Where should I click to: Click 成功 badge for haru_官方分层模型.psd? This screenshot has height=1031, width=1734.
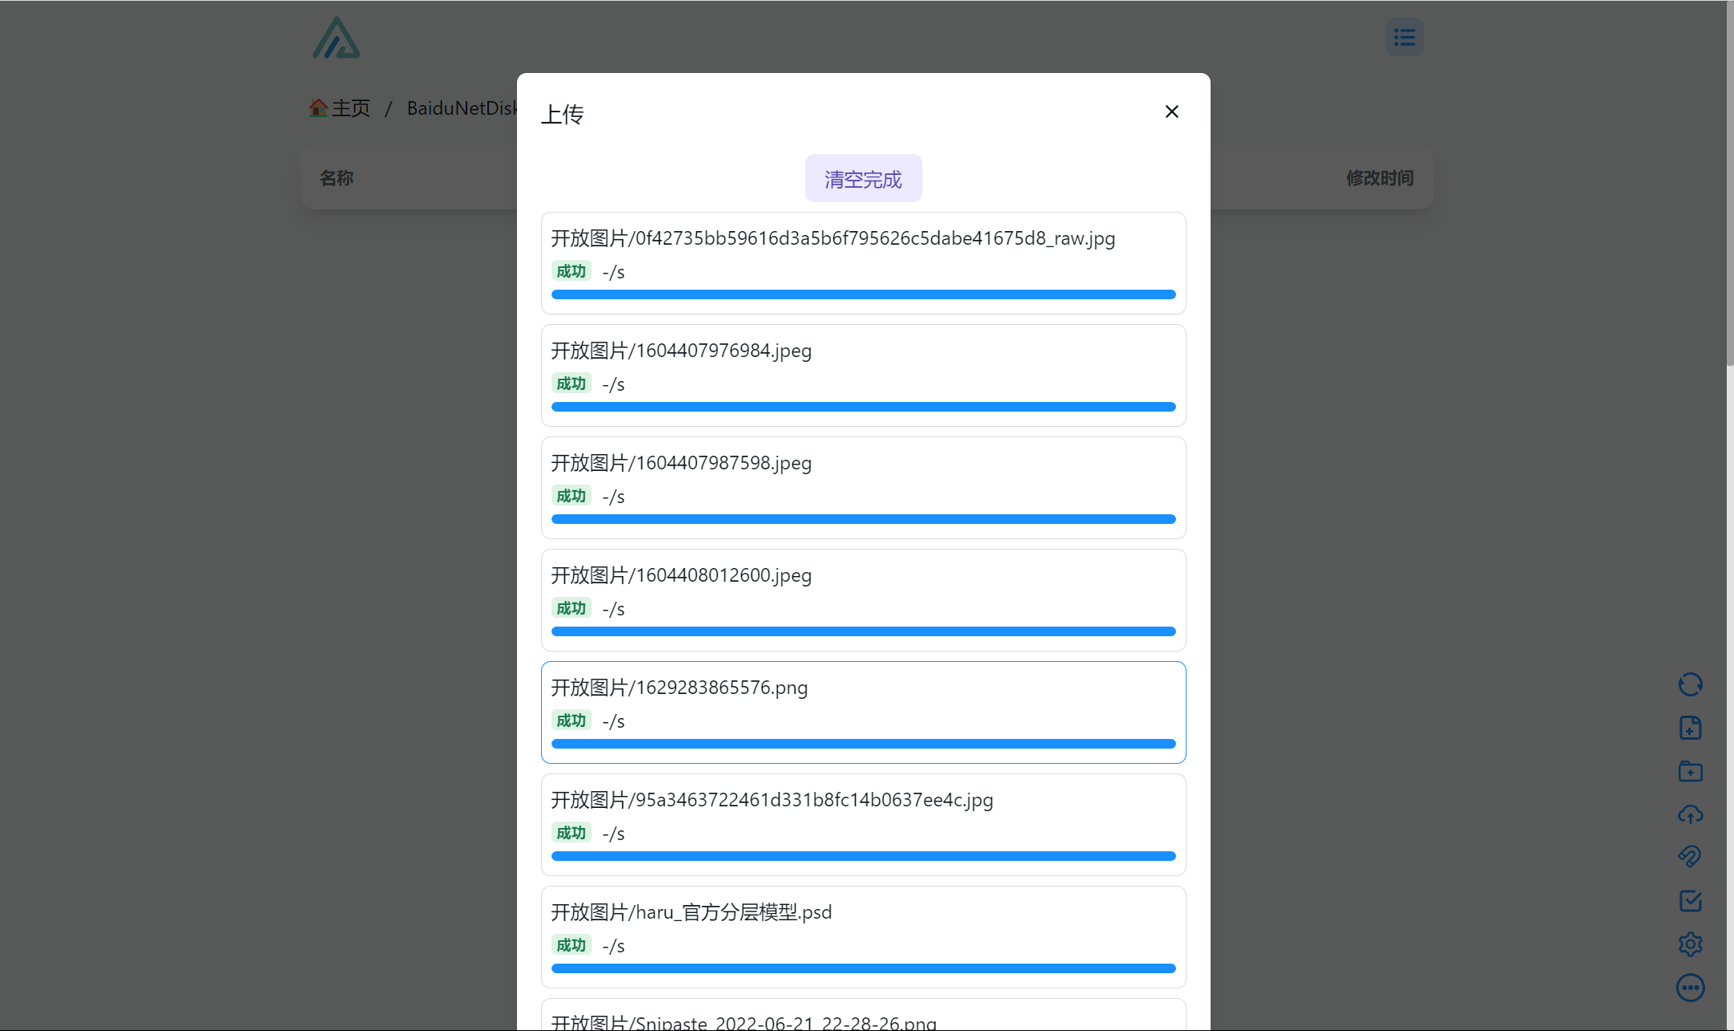[571, 945]
